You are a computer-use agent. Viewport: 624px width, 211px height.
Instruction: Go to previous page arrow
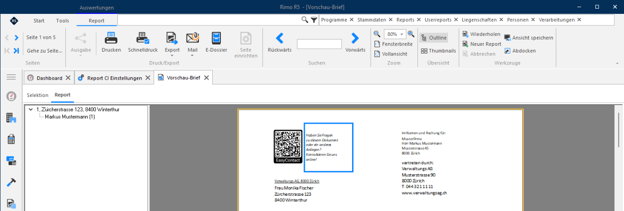pos(7,37)
